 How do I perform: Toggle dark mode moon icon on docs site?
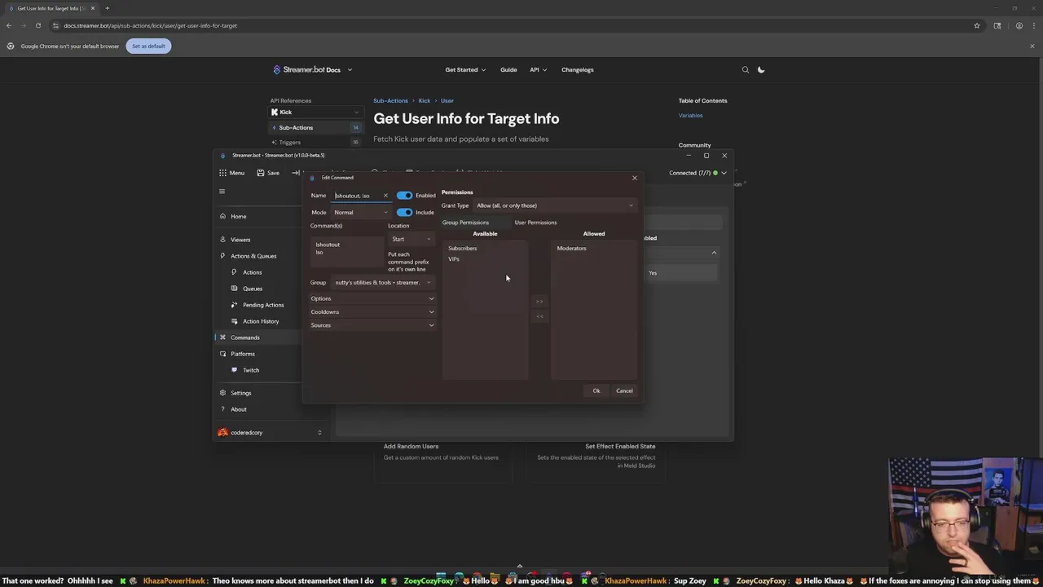coord(761,70)
